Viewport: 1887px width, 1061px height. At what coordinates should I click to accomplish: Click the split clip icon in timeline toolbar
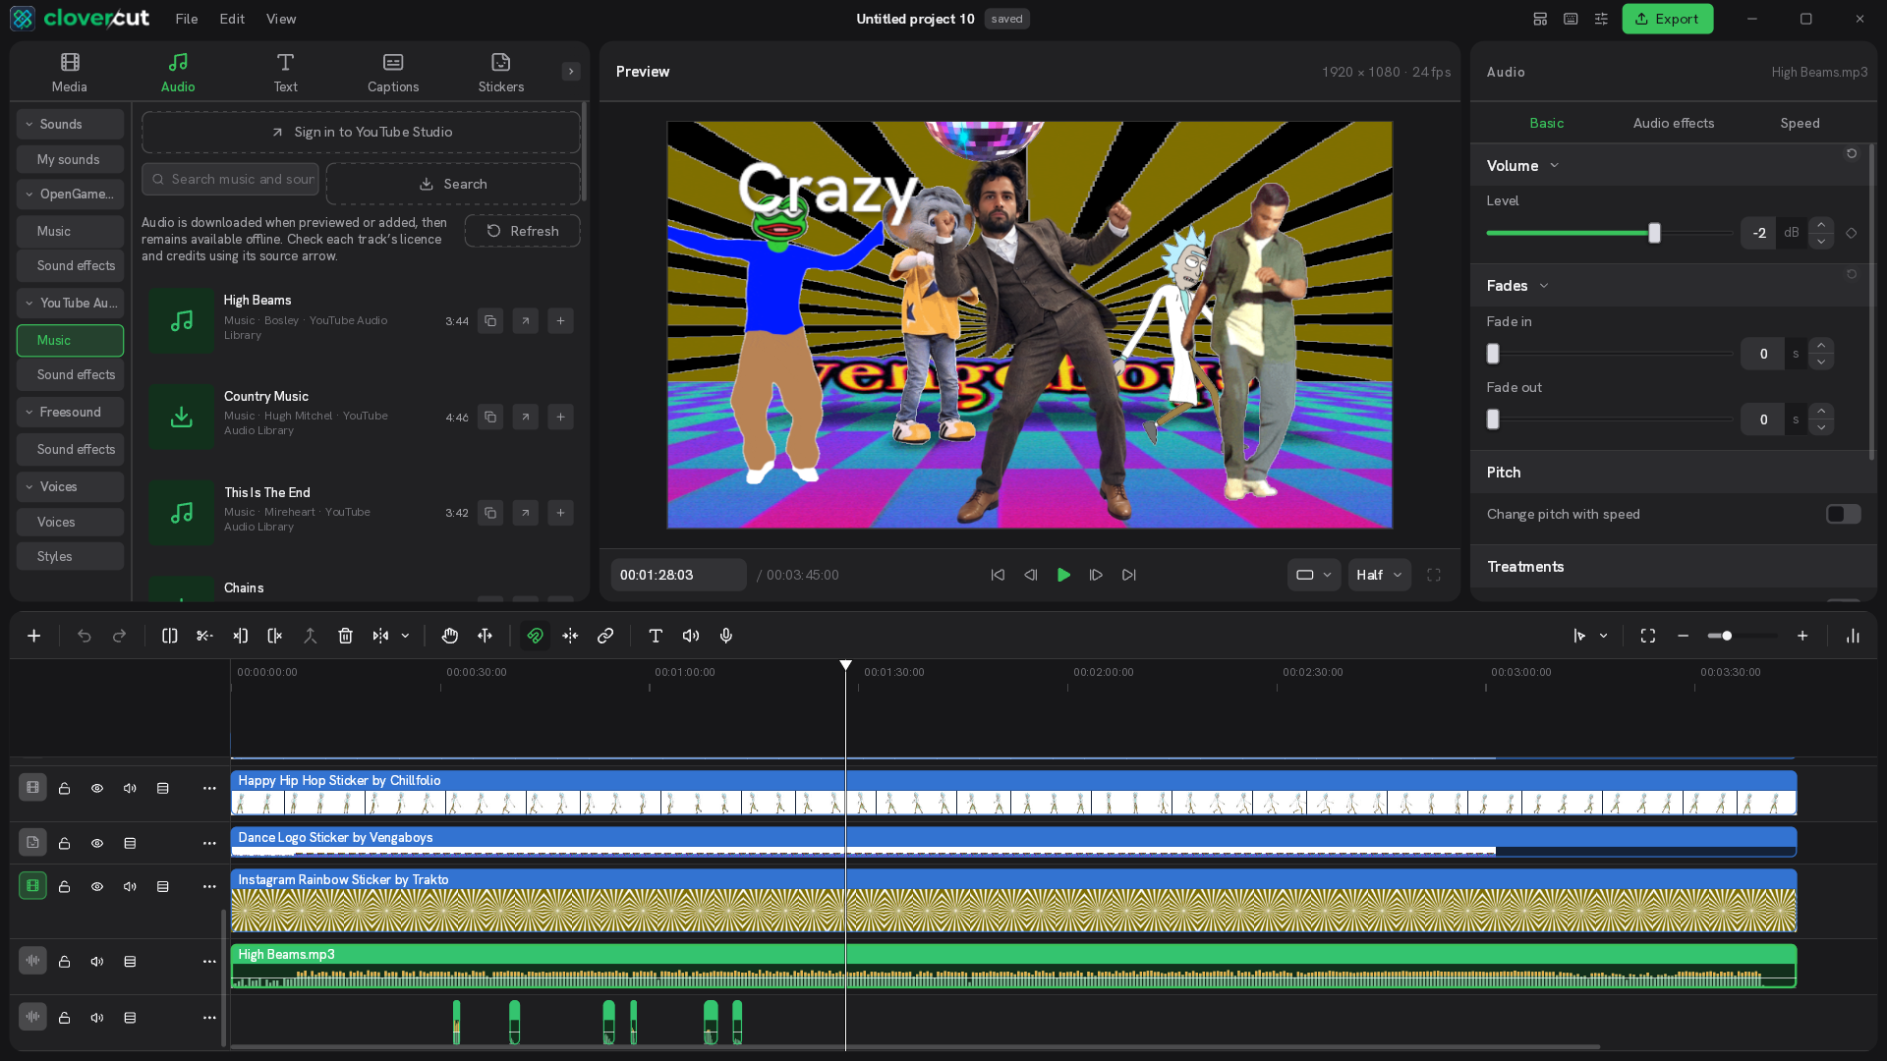pyautogui.click(x=169, y=636)
